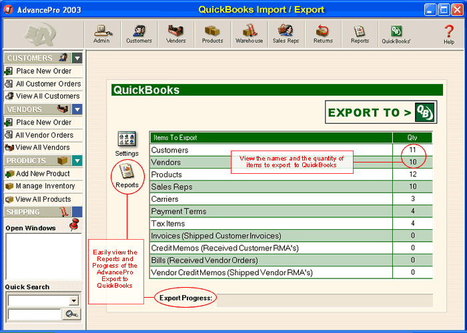Click Add New Product
467x333 pixels.
pyautogui.click(x=43, y=174)
